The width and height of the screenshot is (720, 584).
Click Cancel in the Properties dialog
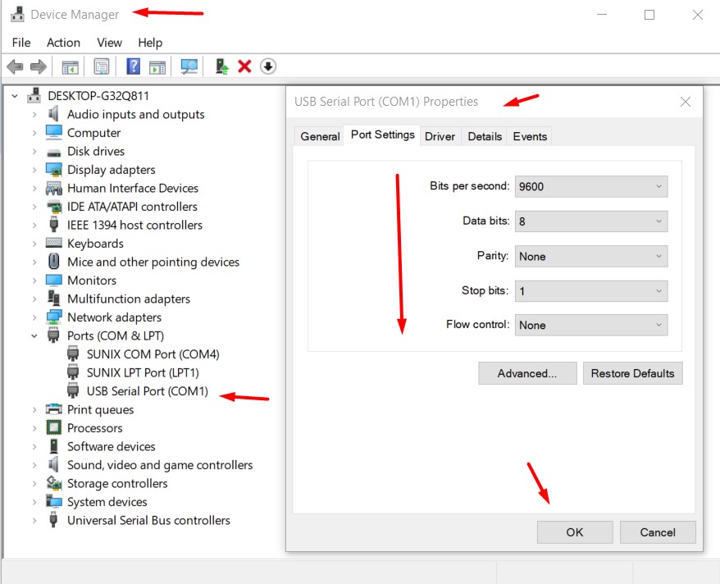(x=658, y=532)
